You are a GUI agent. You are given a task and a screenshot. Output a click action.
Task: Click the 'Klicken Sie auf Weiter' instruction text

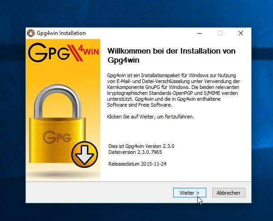point(151,117)
